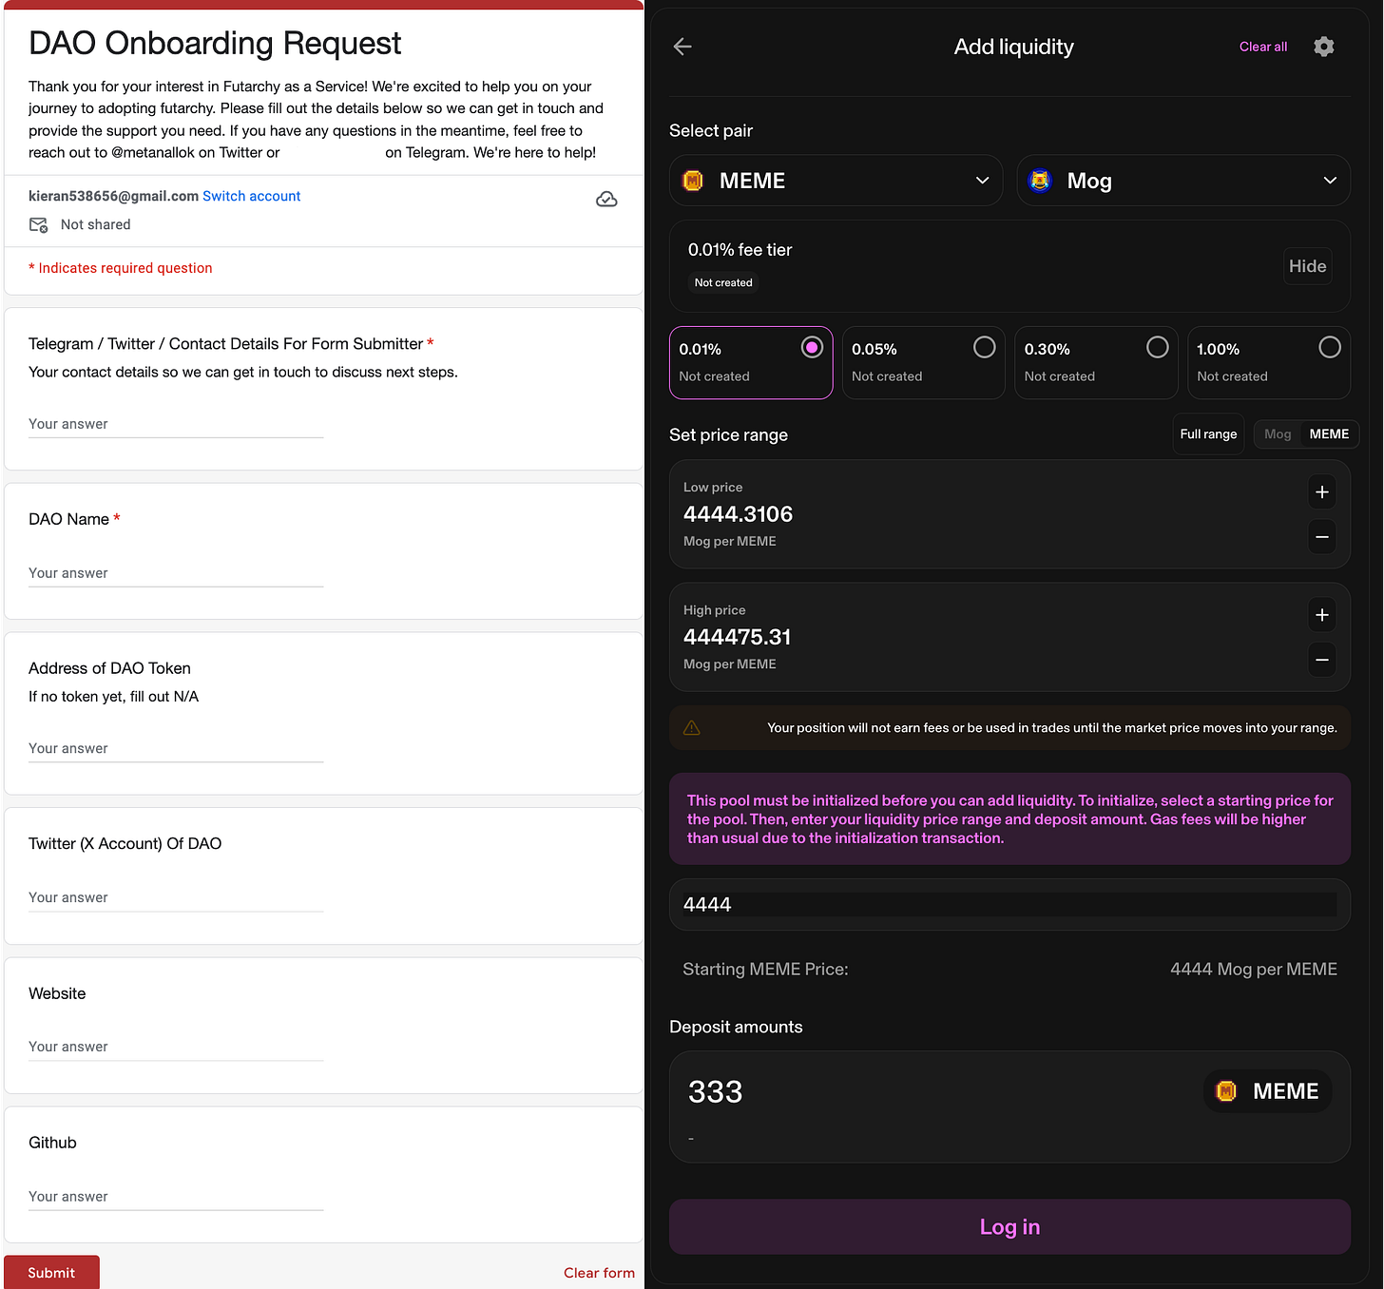The image size is (1384, 1289).
Task: Decrease Low price with minus button
Action: tap(1322, 537)
